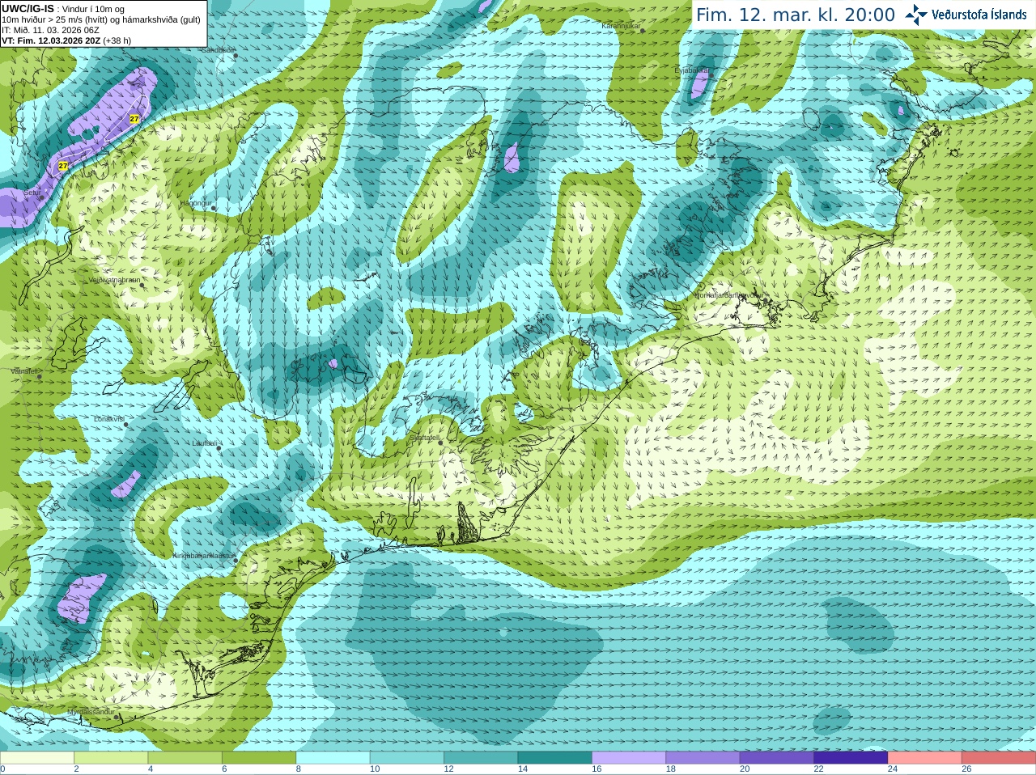Click the Veðurstofa Íslands name text

[x=979, y=15]
